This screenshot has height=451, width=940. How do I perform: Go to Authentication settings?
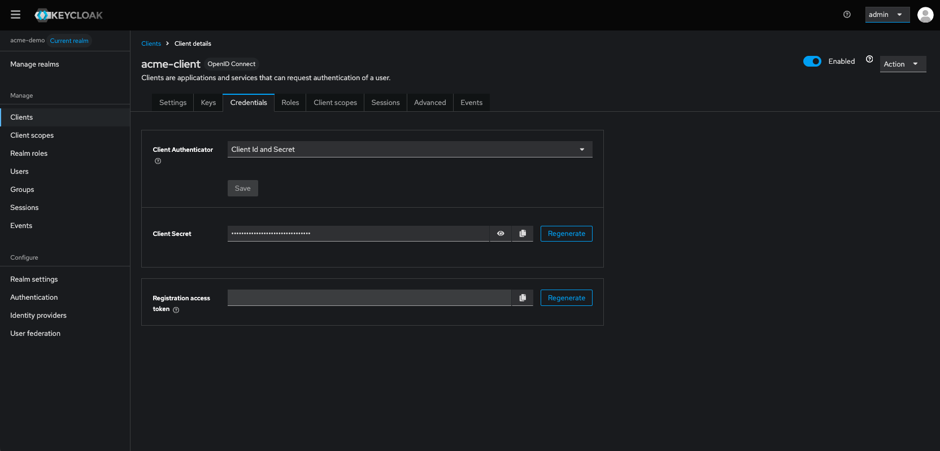tap(65, 297)
